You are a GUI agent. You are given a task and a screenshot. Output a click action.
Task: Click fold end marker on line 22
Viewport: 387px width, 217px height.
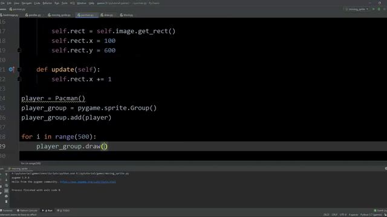pyautogui.click(x=19, y=79)
